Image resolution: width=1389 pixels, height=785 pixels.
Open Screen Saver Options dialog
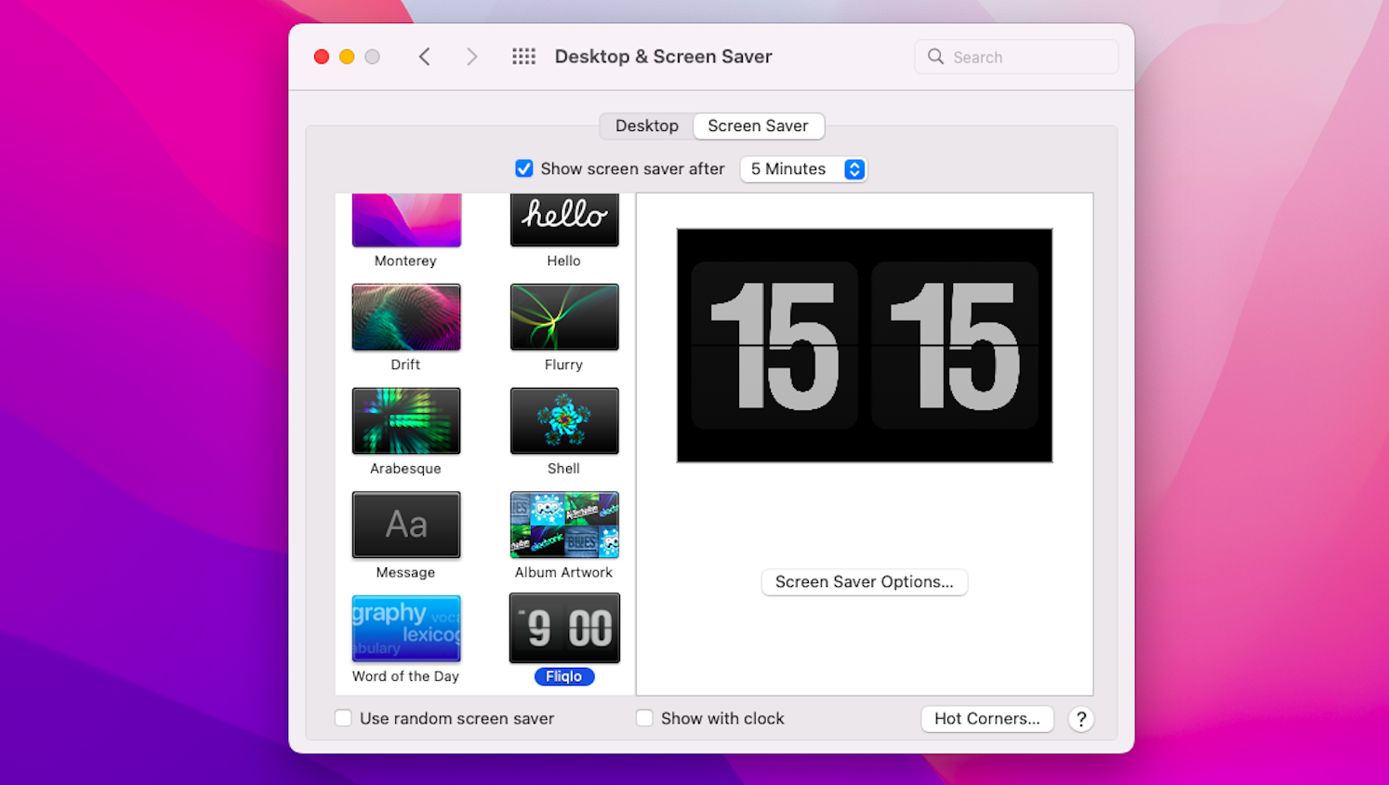(x=864, y=581)
